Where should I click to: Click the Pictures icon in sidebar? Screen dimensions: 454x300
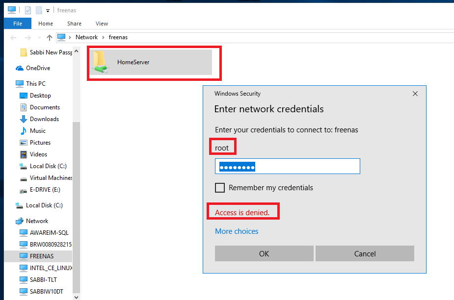tap(24, 143)
